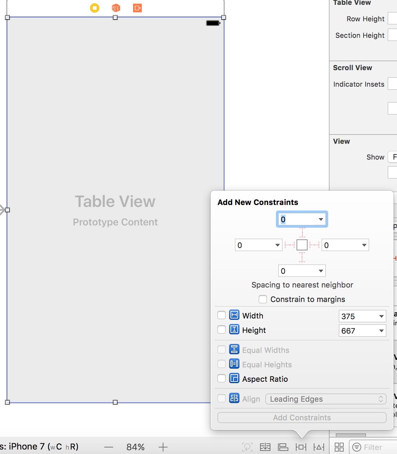
Task: Open the Embed In Stack icon
Action: point(265,447)
